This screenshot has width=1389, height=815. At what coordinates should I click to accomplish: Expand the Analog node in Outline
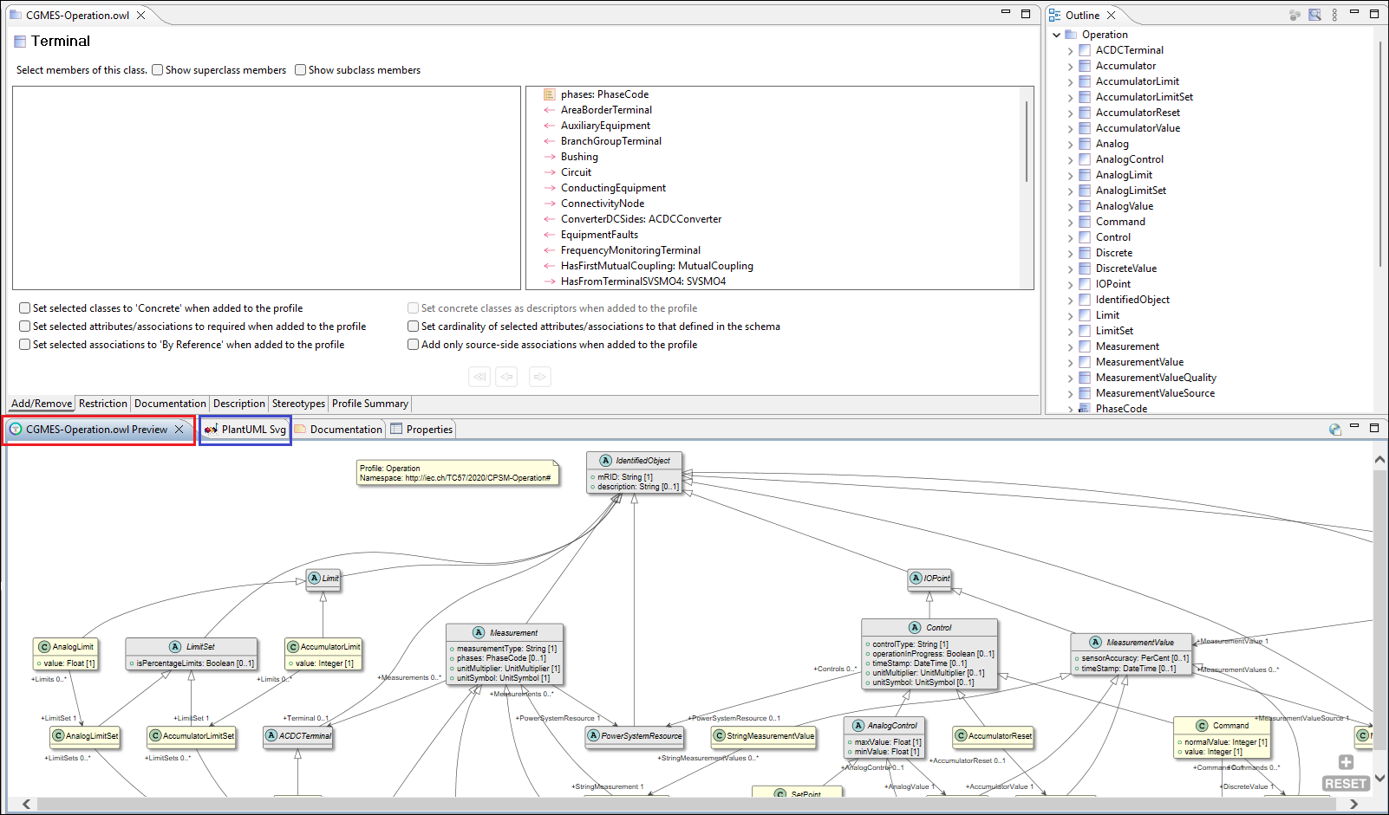tap(1070, 145)
